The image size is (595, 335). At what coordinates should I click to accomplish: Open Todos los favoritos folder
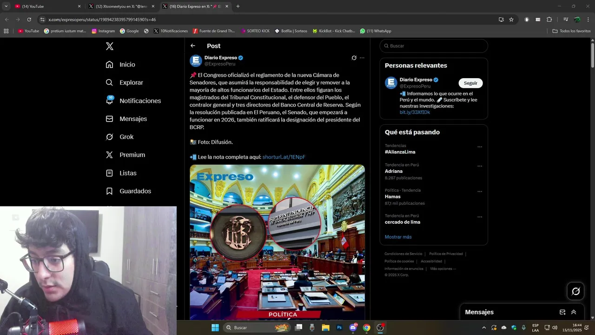pos(571,31)
